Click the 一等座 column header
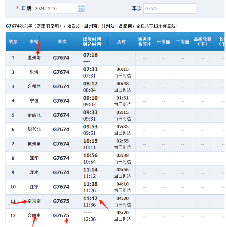226x227 pixels. 163,42
